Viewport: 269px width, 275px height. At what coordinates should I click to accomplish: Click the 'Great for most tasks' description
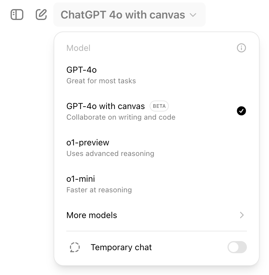(101, 81)
